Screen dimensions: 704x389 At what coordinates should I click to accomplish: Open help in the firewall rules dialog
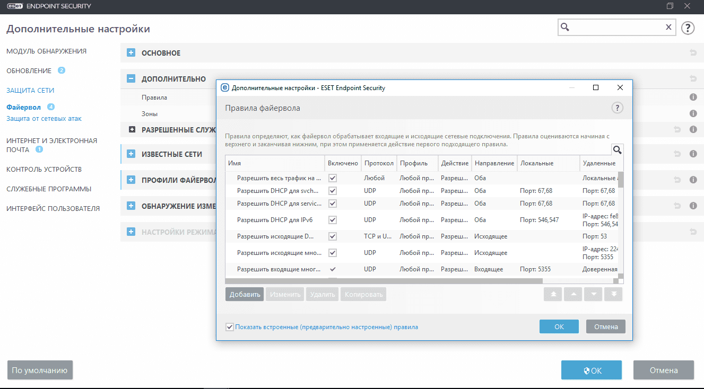coord(616,108)
